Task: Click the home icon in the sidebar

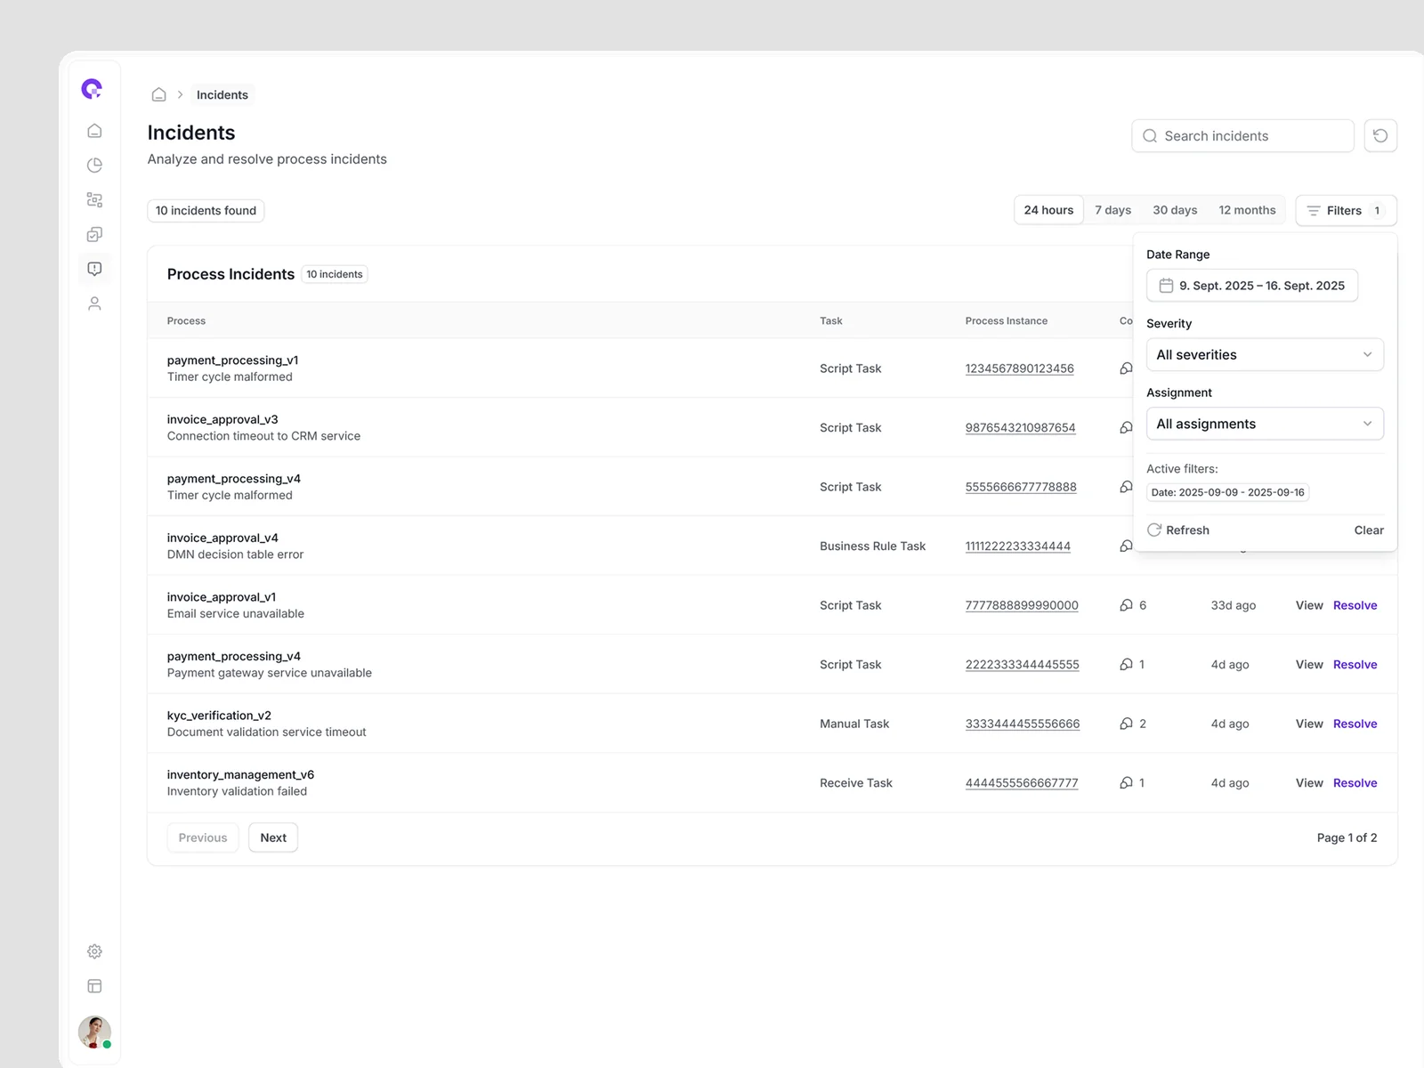Action: [x=94, y=131]
